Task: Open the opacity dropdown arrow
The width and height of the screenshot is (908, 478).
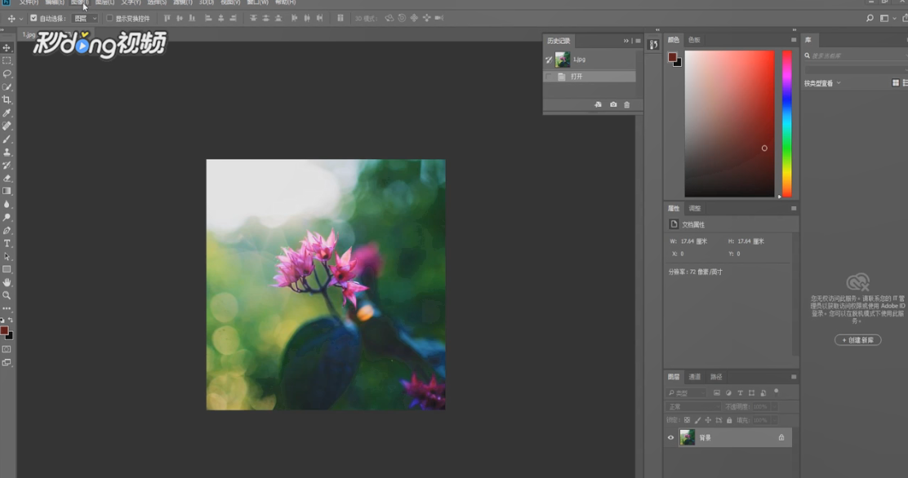Action: coord(774,407)
